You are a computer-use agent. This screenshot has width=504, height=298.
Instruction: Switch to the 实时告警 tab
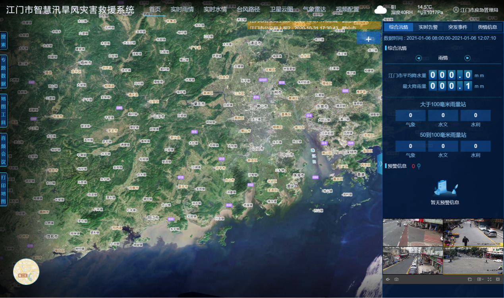tap(428, 27)
